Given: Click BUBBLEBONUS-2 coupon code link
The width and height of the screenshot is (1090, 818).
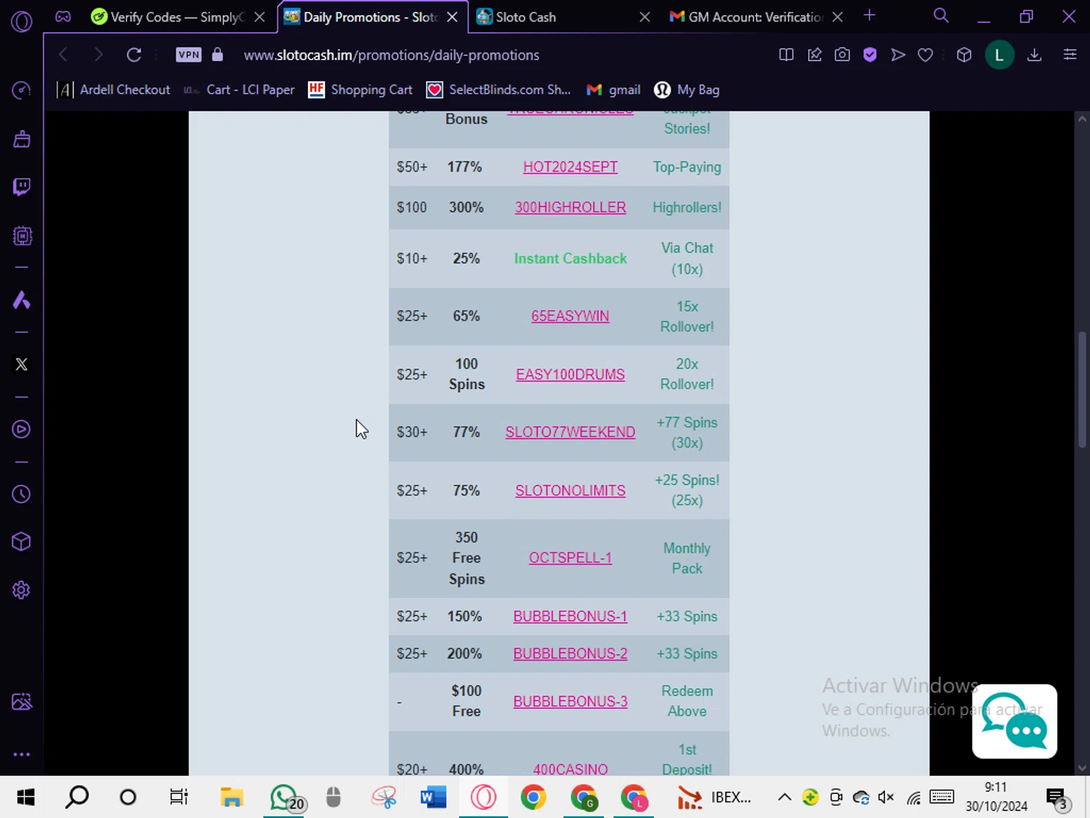Looking at the screenshot, I should (570, 654).
